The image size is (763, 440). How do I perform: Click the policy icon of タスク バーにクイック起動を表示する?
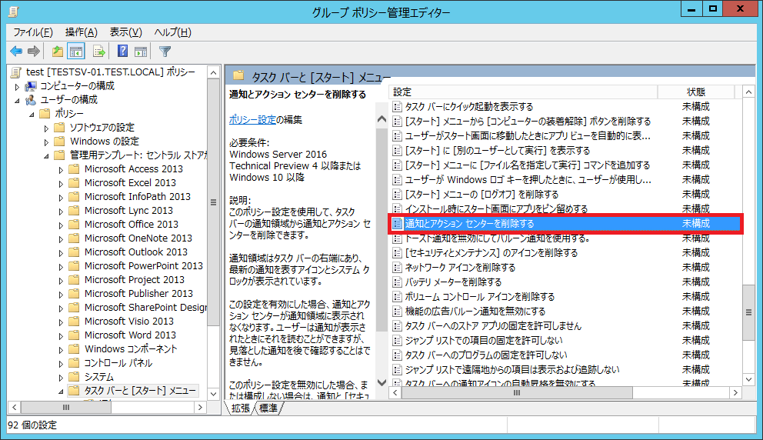pos(397,107)
